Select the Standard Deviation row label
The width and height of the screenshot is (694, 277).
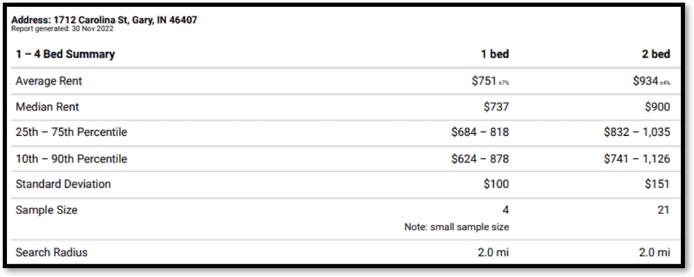coord(63,184)
